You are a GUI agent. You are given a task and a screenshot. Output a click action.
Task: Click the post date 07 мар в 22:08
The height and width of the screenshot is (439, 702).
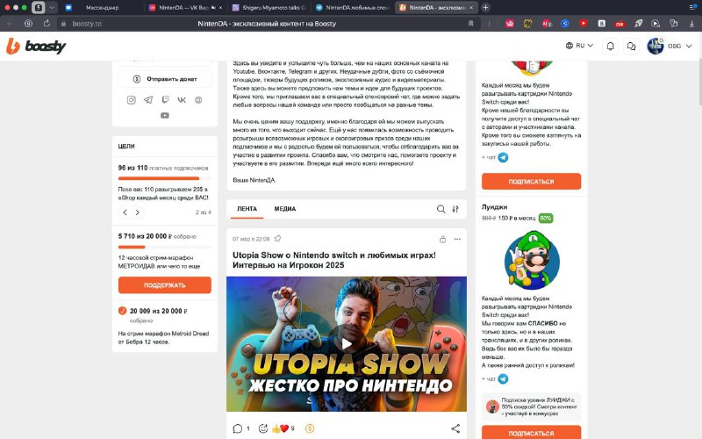tap(251, 239)
